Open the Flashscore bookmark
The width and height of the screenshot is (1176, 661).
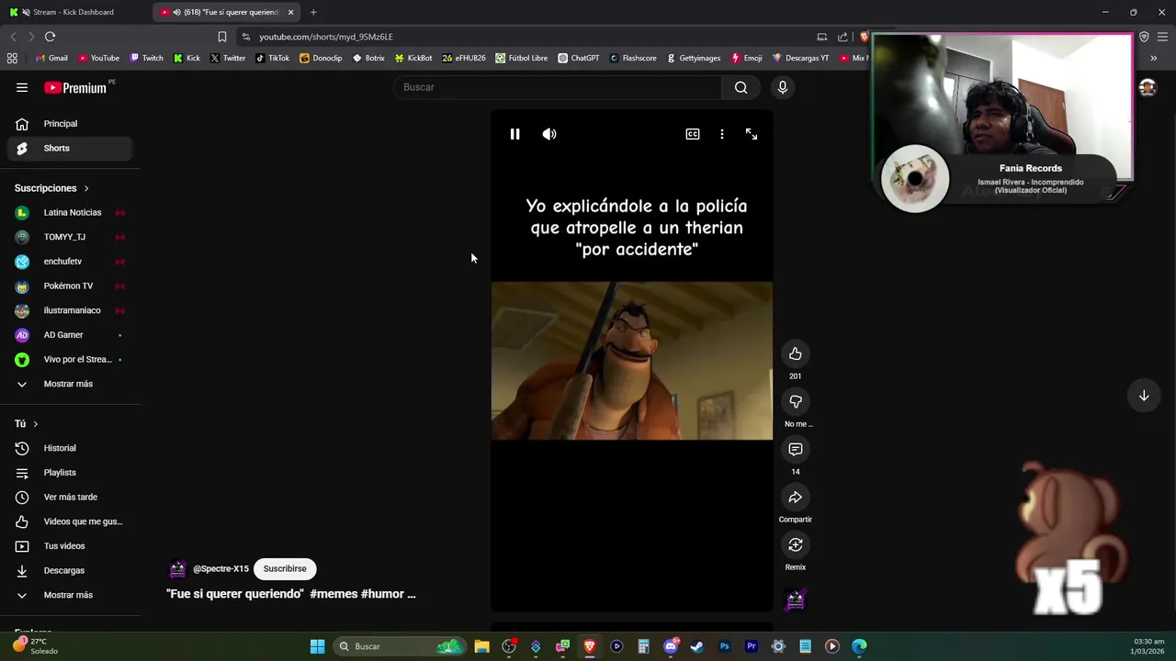tap(632, 58)
